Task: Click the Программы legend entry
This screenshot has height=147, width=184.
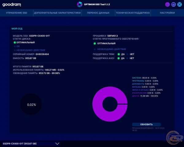Action: [x=145, y=81]
